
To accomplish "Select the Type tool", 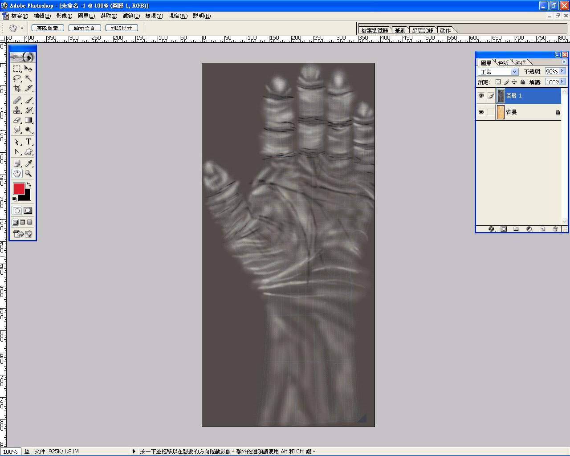I will click(x=28, y=142).
